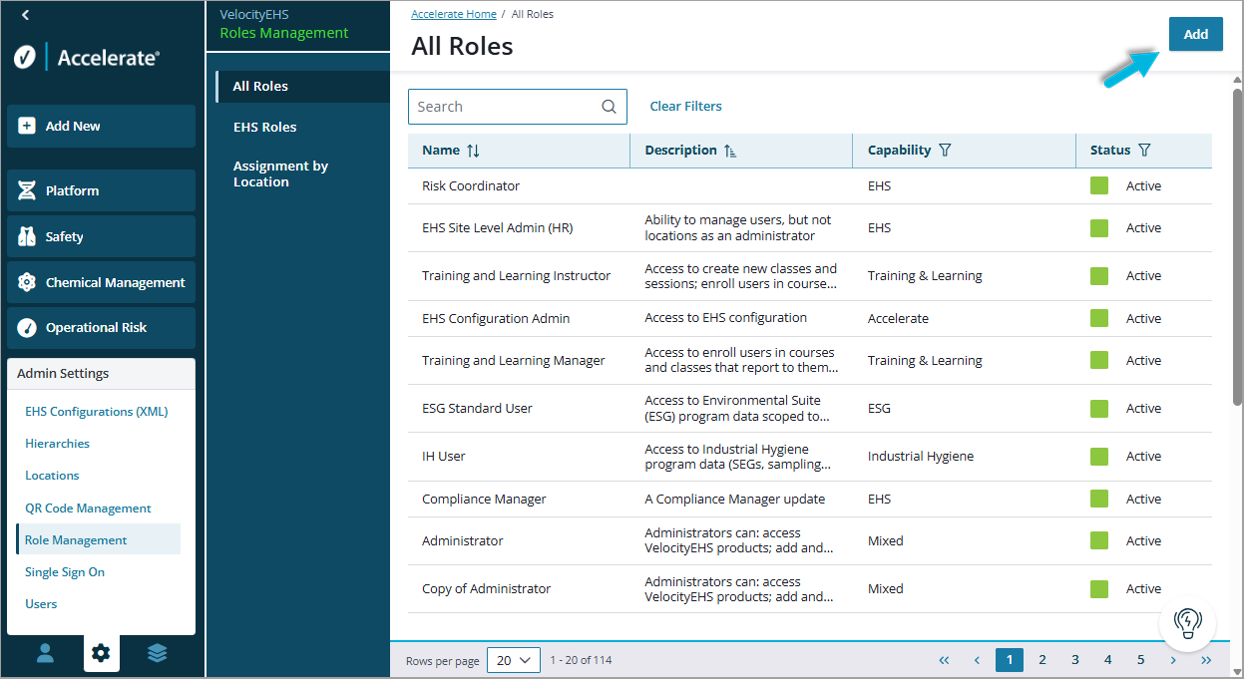Select the layers stack icon in bottom bar

click(157, 653)
